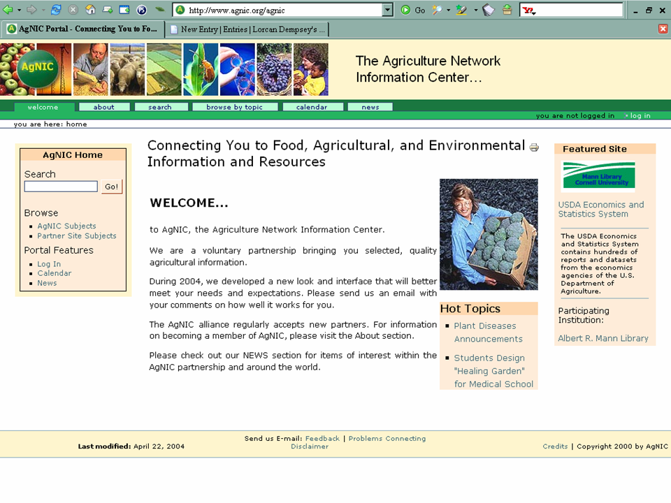Click the new tab toolbar icon
This screenshot has width=671, height=503.
tap(108, 9)
